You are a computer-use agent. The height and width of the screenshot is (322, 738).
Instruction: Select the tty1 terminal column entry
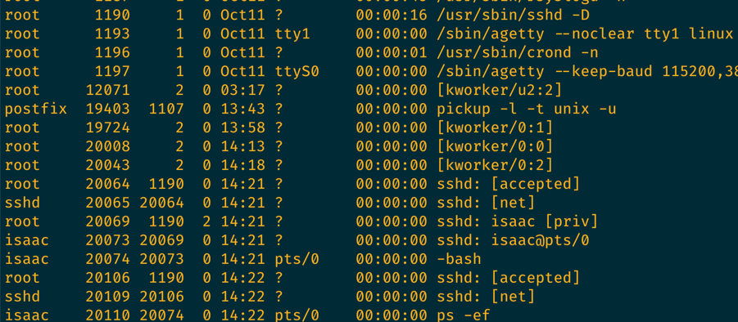coord(292,34)
